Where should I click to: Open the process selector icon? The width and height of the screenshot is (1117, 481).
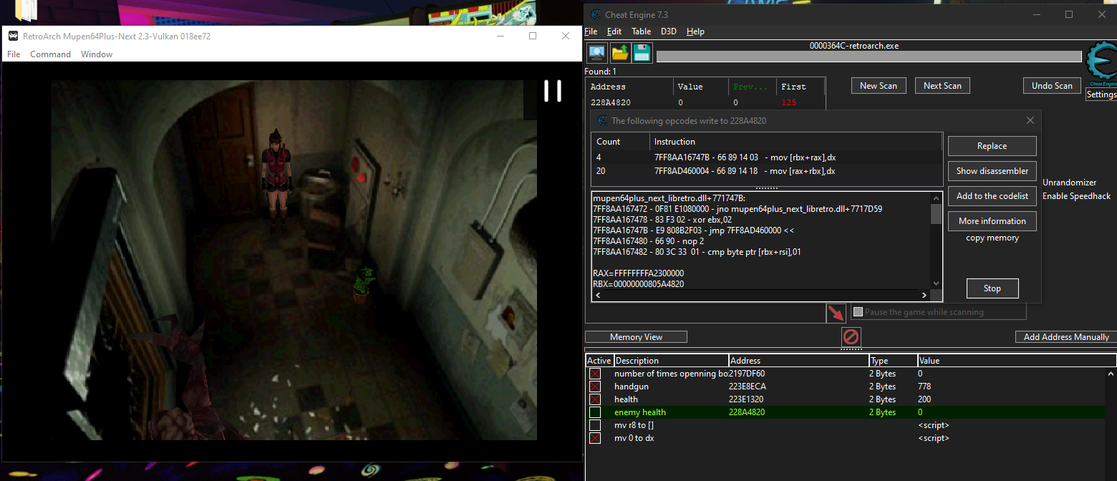coord(597,53)
